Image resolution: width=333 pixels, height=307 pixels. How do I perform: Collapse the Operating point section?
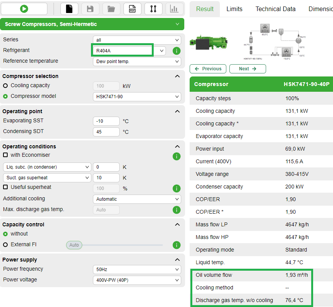click(177, 111)
